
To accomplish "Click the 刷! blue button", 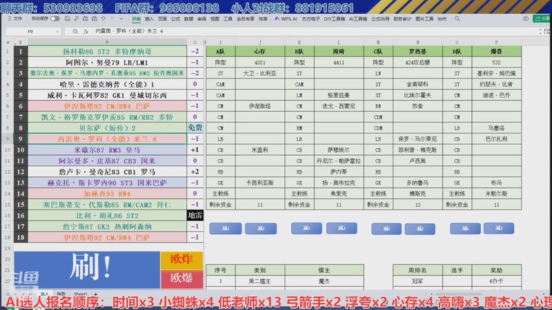I will [x=87, y=270].
